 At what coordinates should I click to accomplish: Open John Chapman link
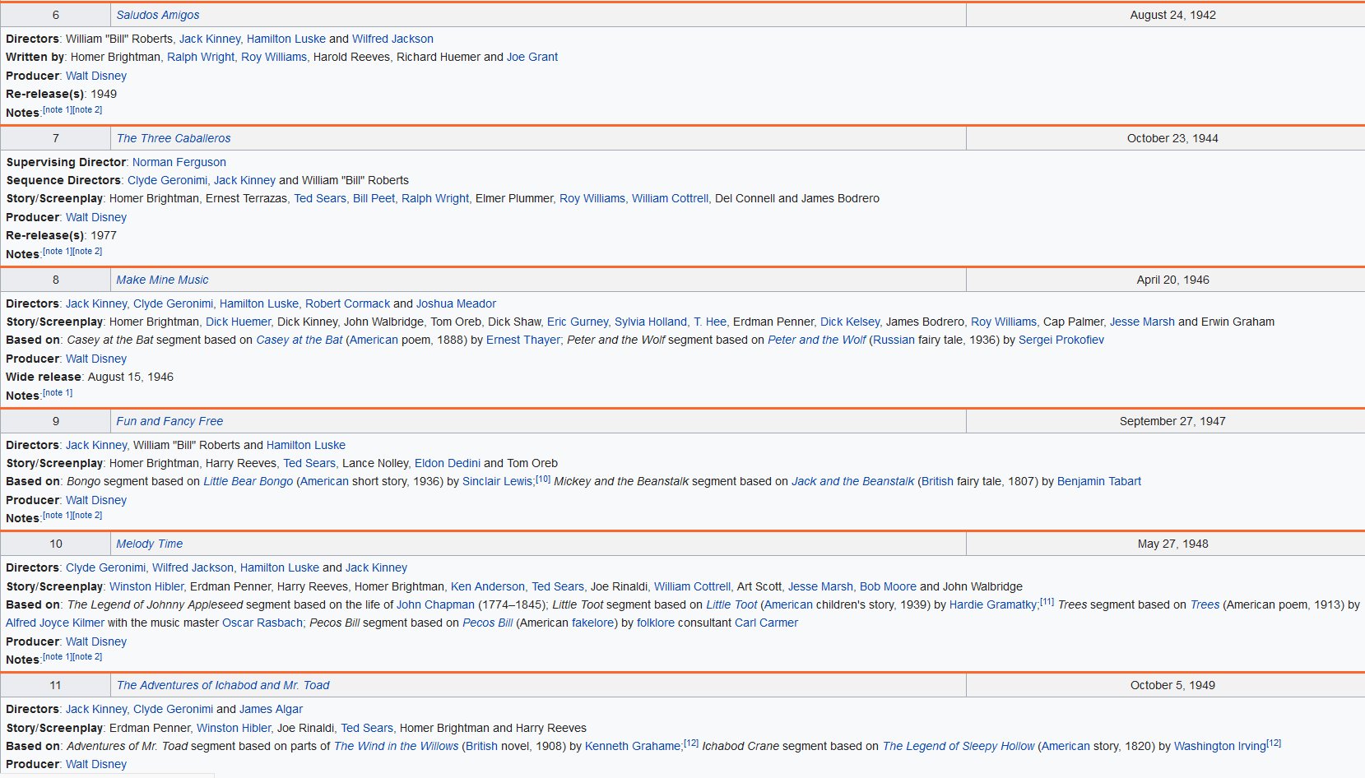tap(435, 604)
